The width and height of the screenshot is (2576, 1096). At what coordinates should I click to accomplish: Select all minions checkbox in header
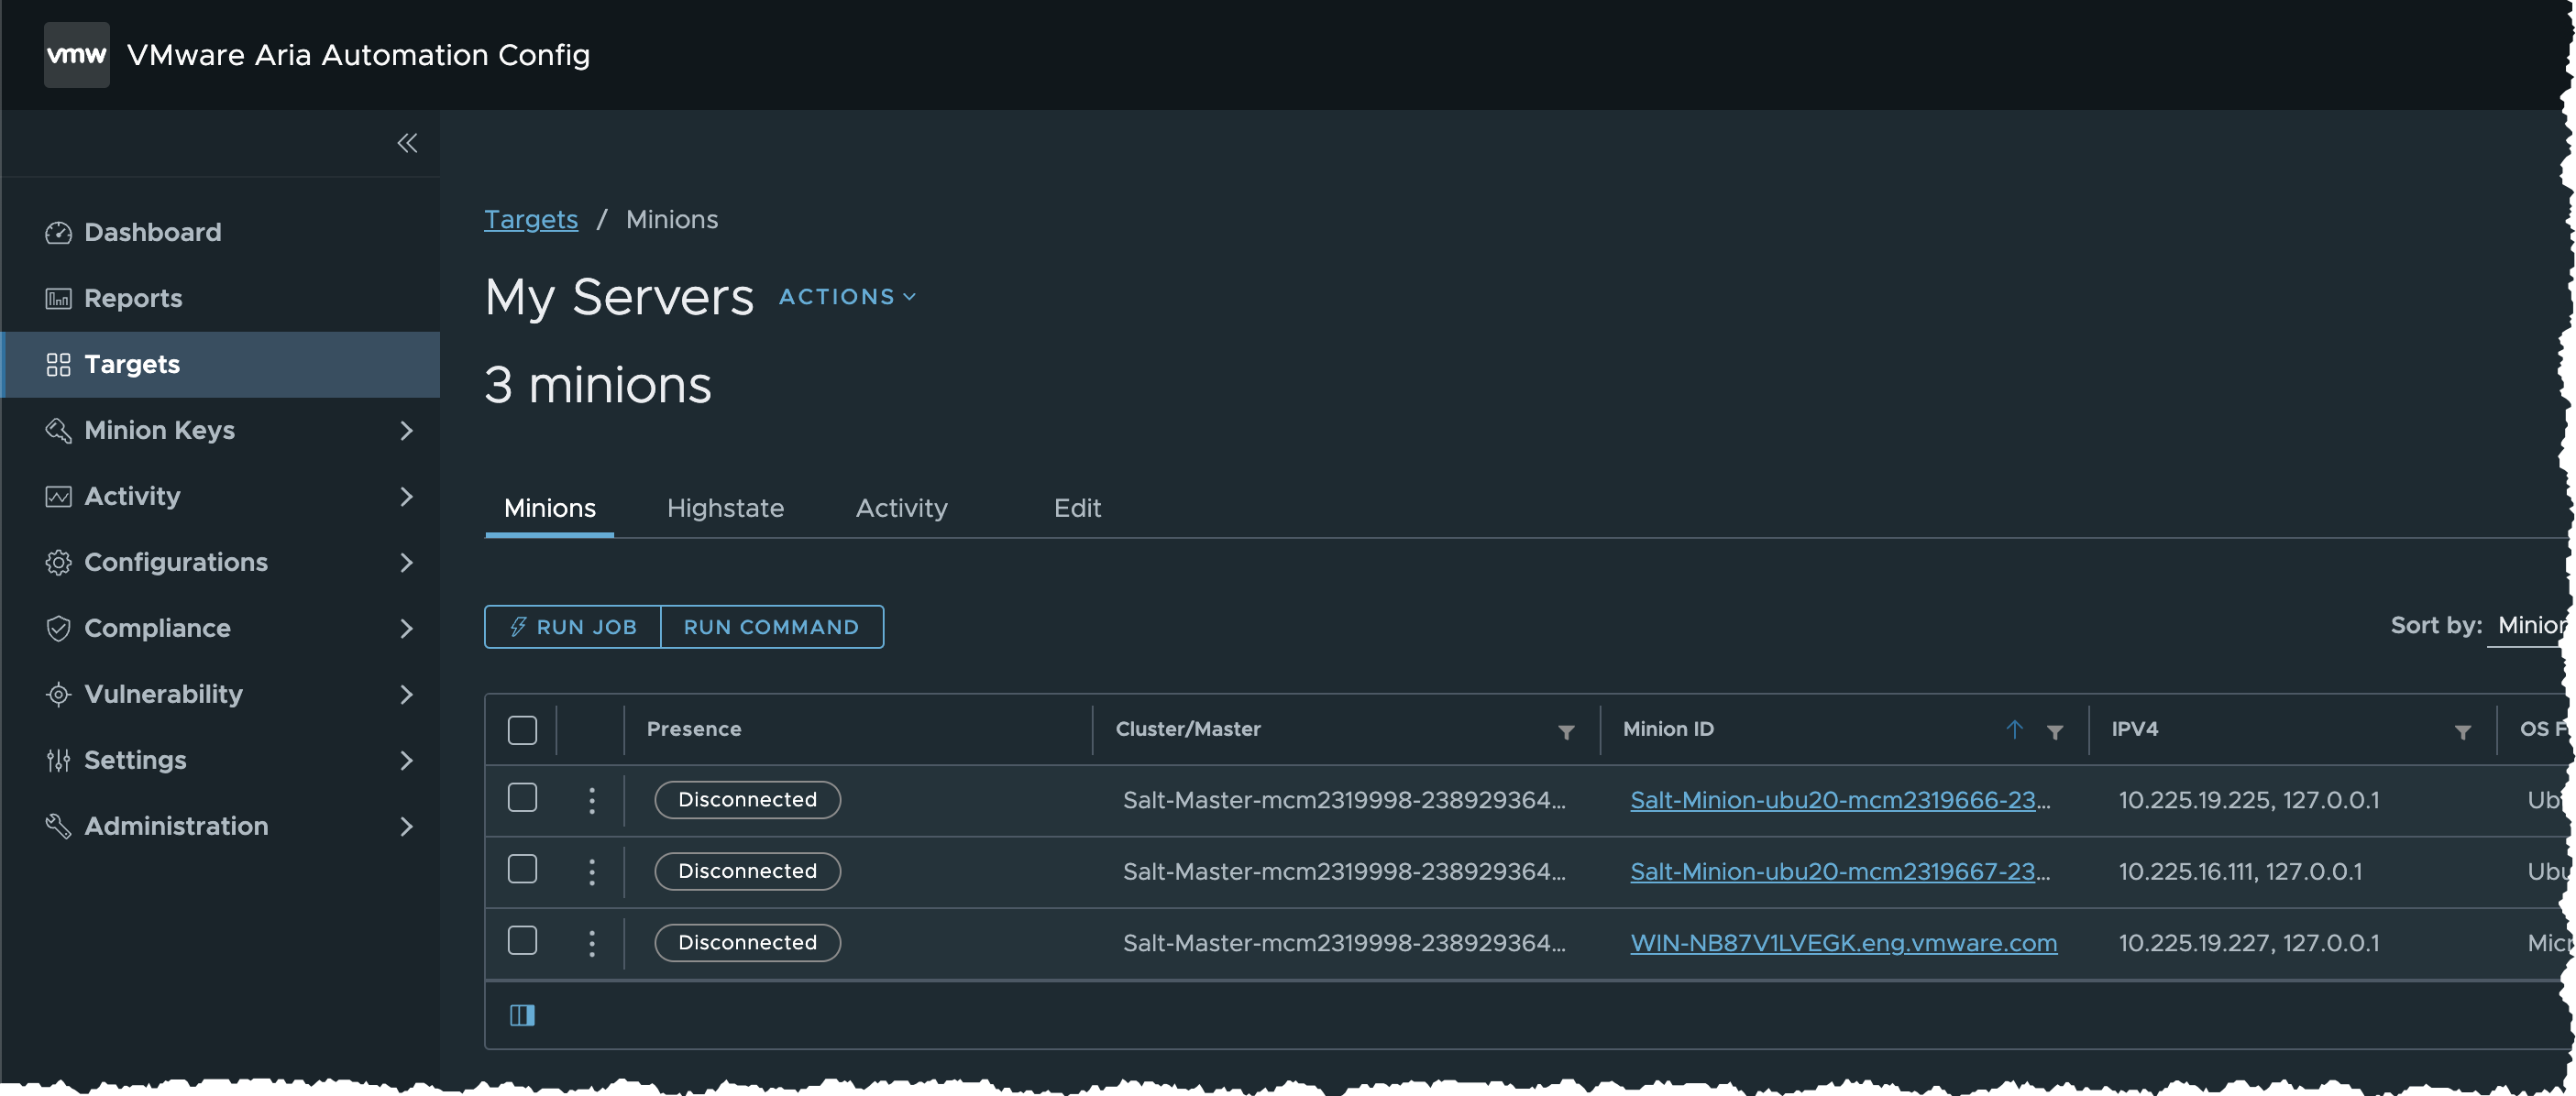tap(522, 730)
